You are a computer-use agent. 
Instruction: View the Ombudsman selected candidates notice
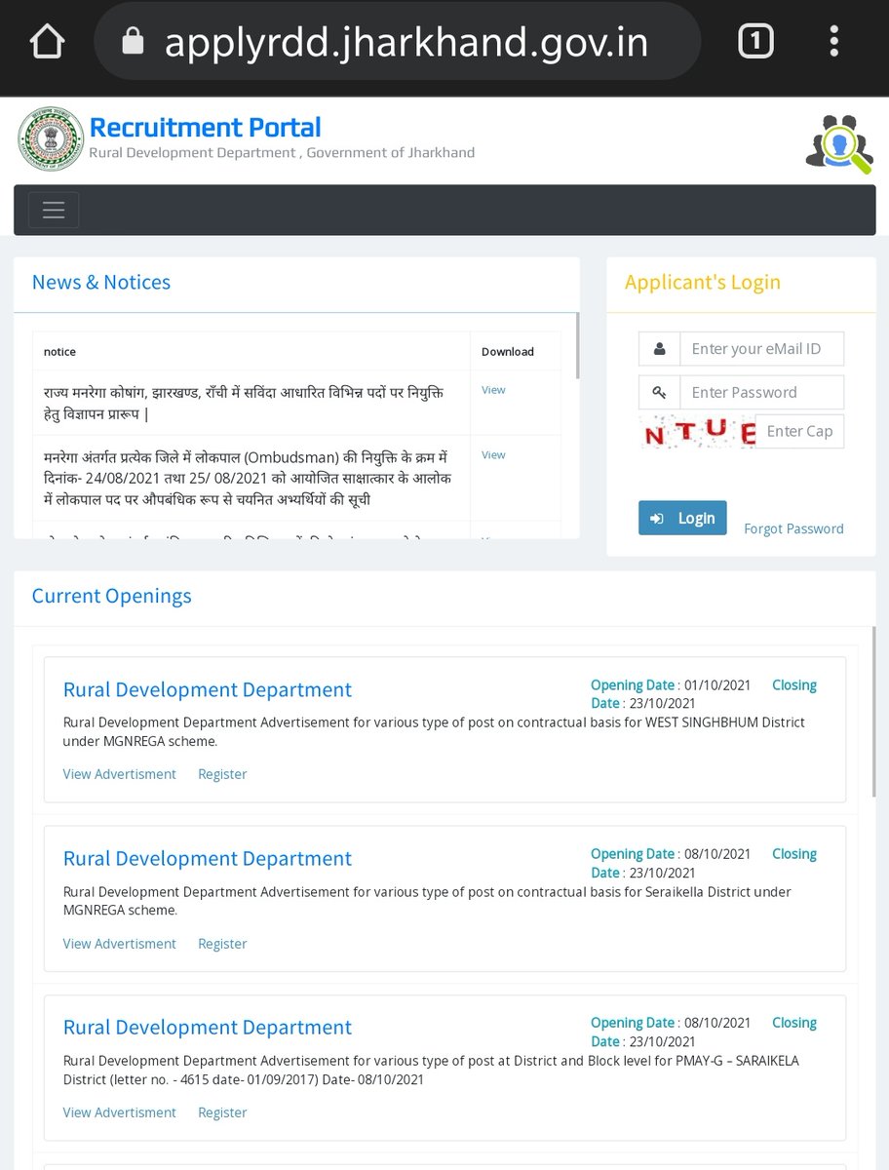click(x=493, y=454)
